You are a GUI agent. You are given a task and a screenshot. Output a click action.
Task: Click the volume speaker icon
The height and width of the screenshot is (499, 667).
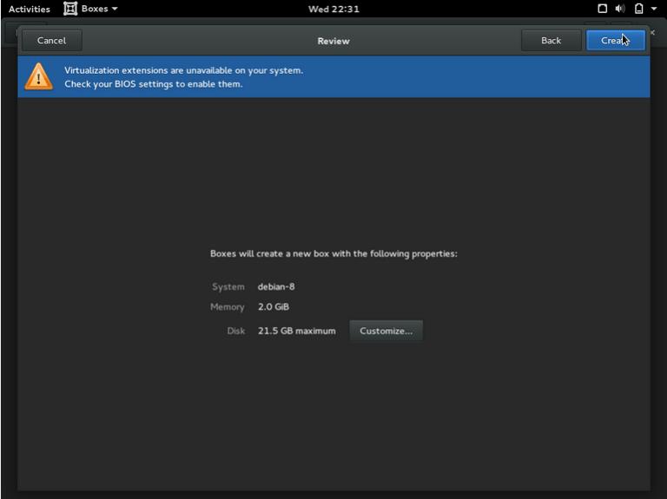pyautogui.click(x=620, y=9)
